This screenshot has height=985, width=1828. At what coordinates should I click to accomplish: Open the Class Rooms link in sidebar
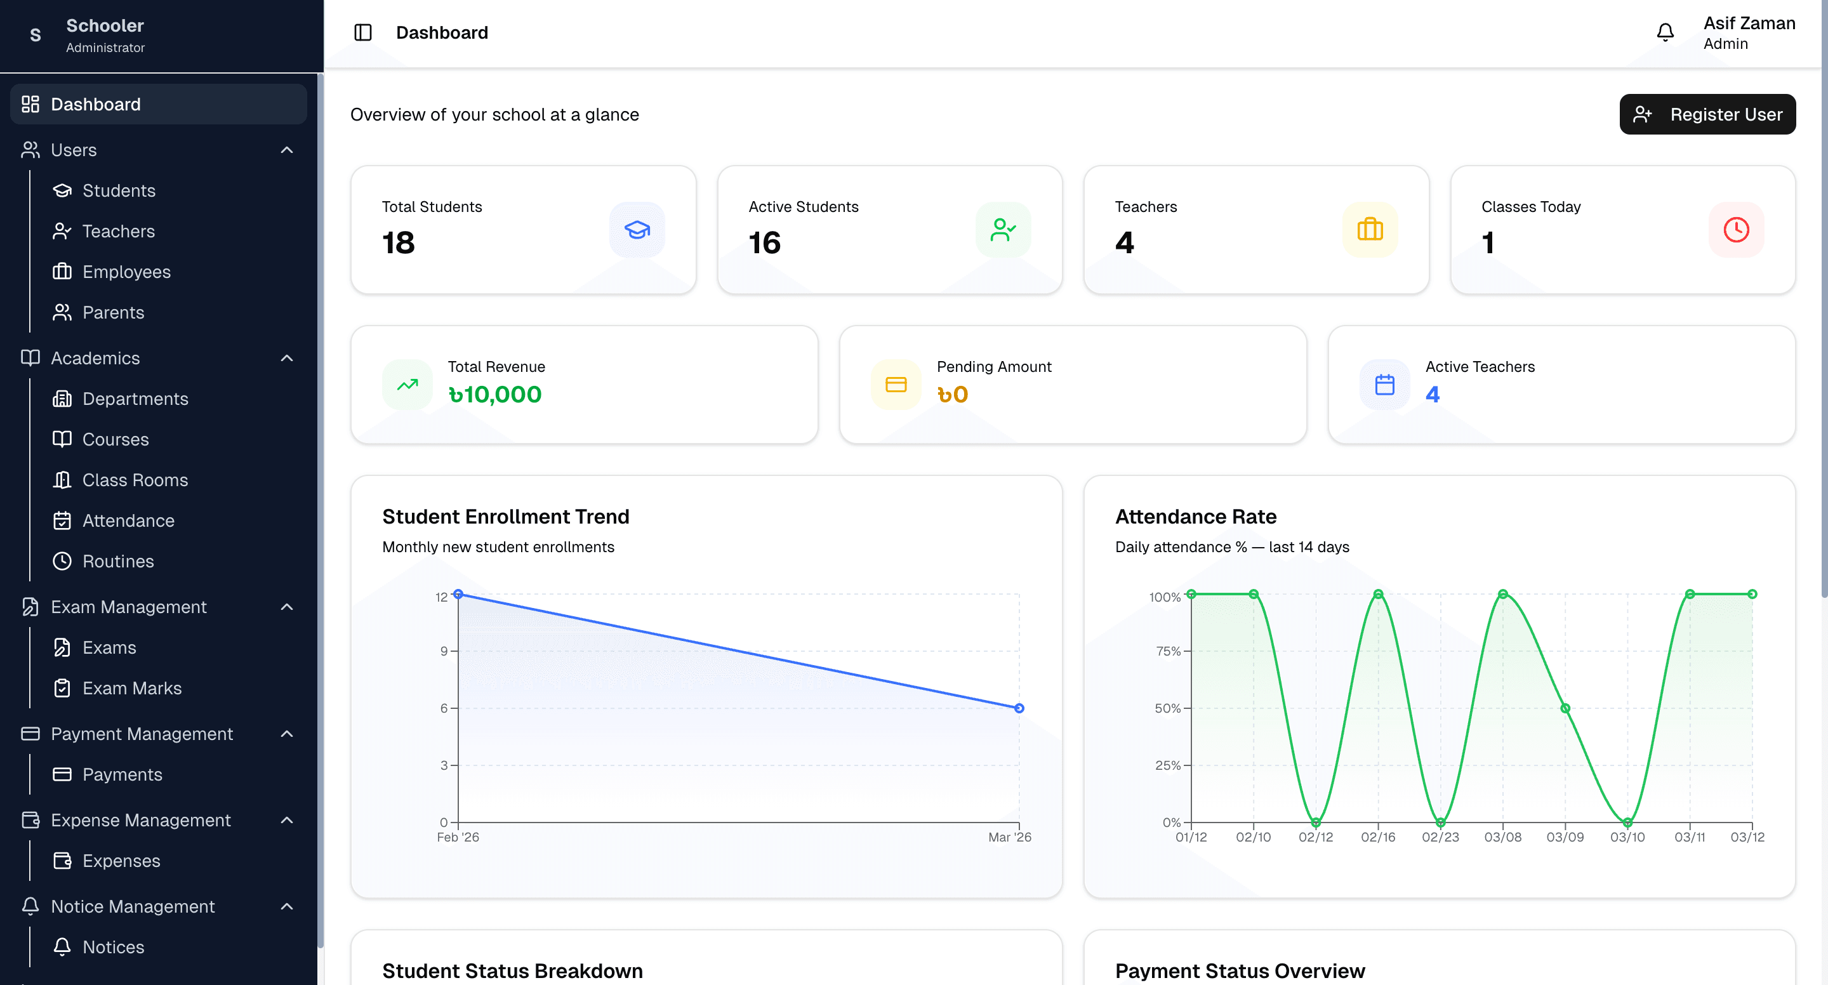(134, 480)
